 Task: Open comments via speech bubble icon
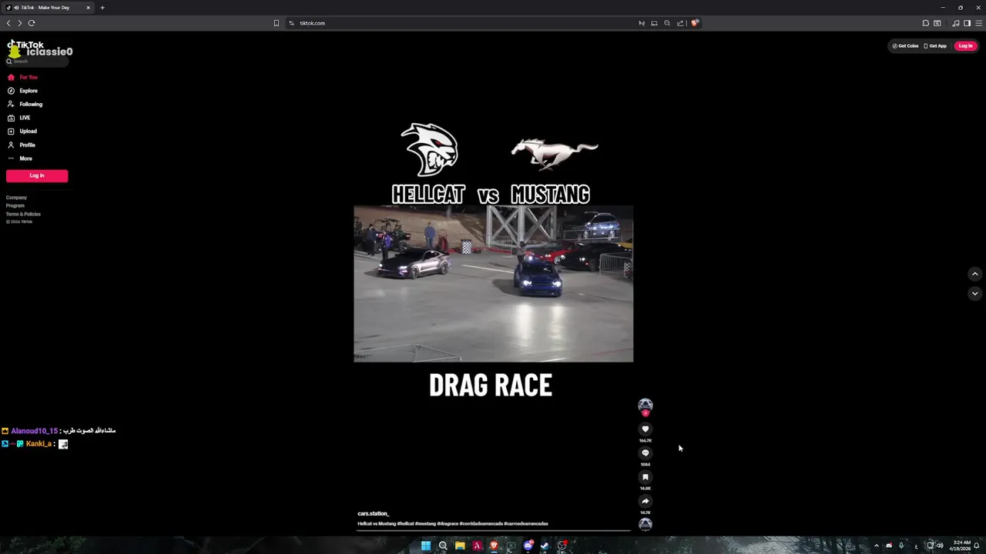(646, 453)
